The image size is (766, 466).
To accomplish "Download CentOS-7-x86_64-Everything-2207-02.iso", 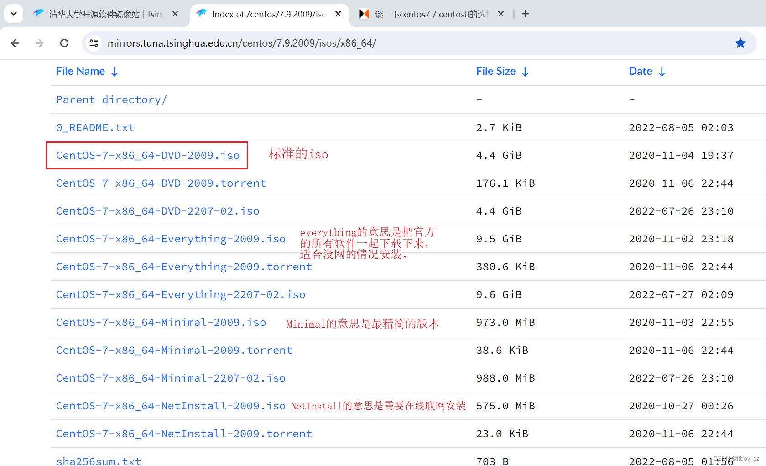I will [x=181, y=294].
